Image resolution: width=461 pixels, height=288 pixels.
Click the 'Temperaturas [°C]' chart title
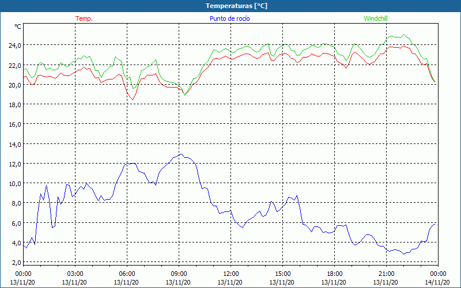[236, 6]
